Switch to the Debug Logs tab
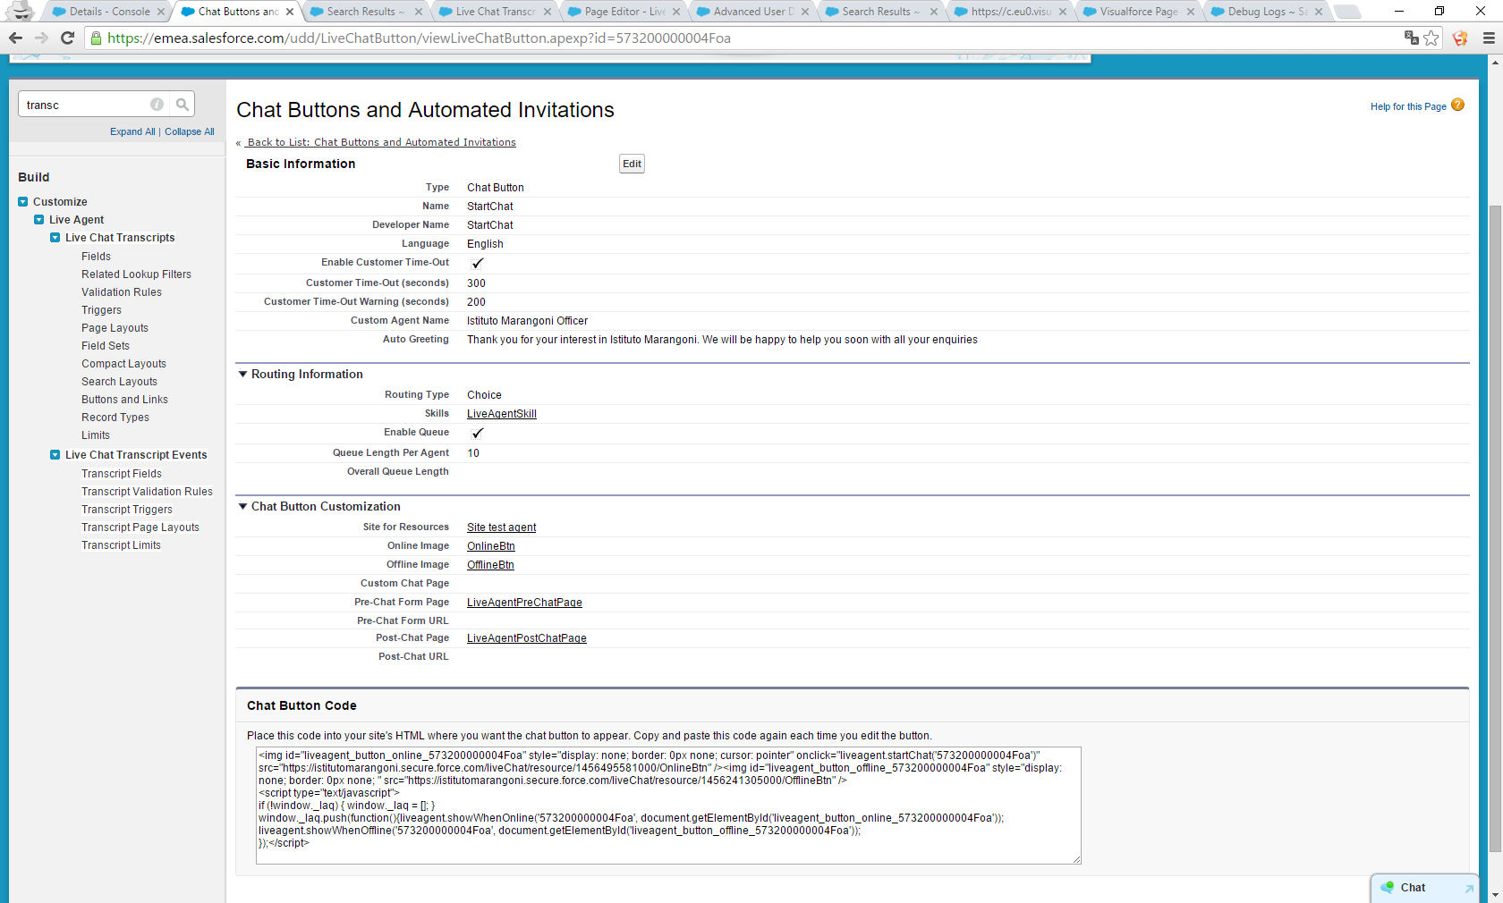Screen dimensions: 1503x903 coord(1268,12)
